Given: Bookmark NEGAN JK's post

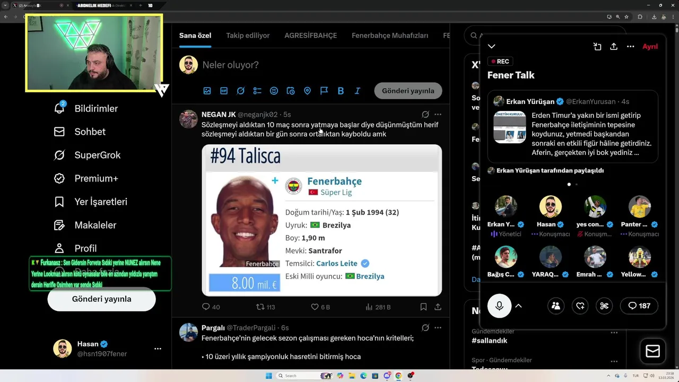Looking at the screenshot, I should coord(423,307).
